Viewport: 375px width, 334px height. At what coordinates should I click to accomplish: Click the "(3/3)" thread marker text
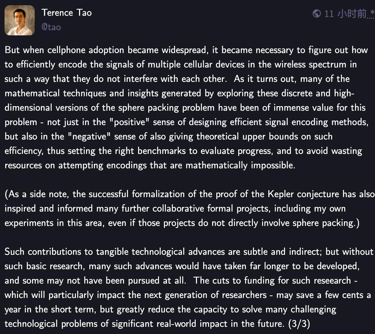[x=299, y=324]
